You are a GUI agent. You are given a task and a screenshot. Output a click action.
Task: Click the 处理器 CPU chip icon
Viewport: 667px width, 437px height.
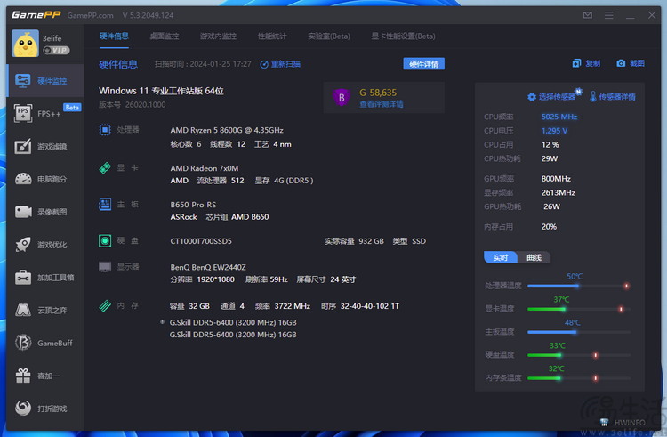(105, 130)
